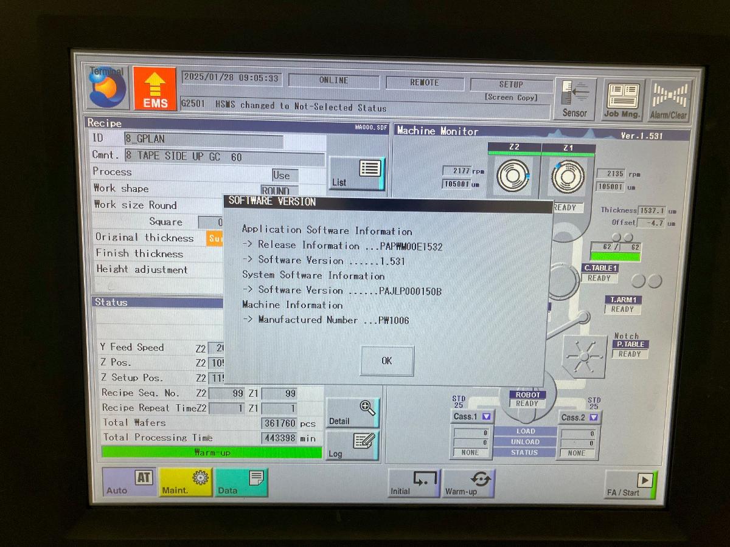730x547 pixels.
Task: Click the Notch P.TABLE positioning icon
Action: click(x=584, y=357)
